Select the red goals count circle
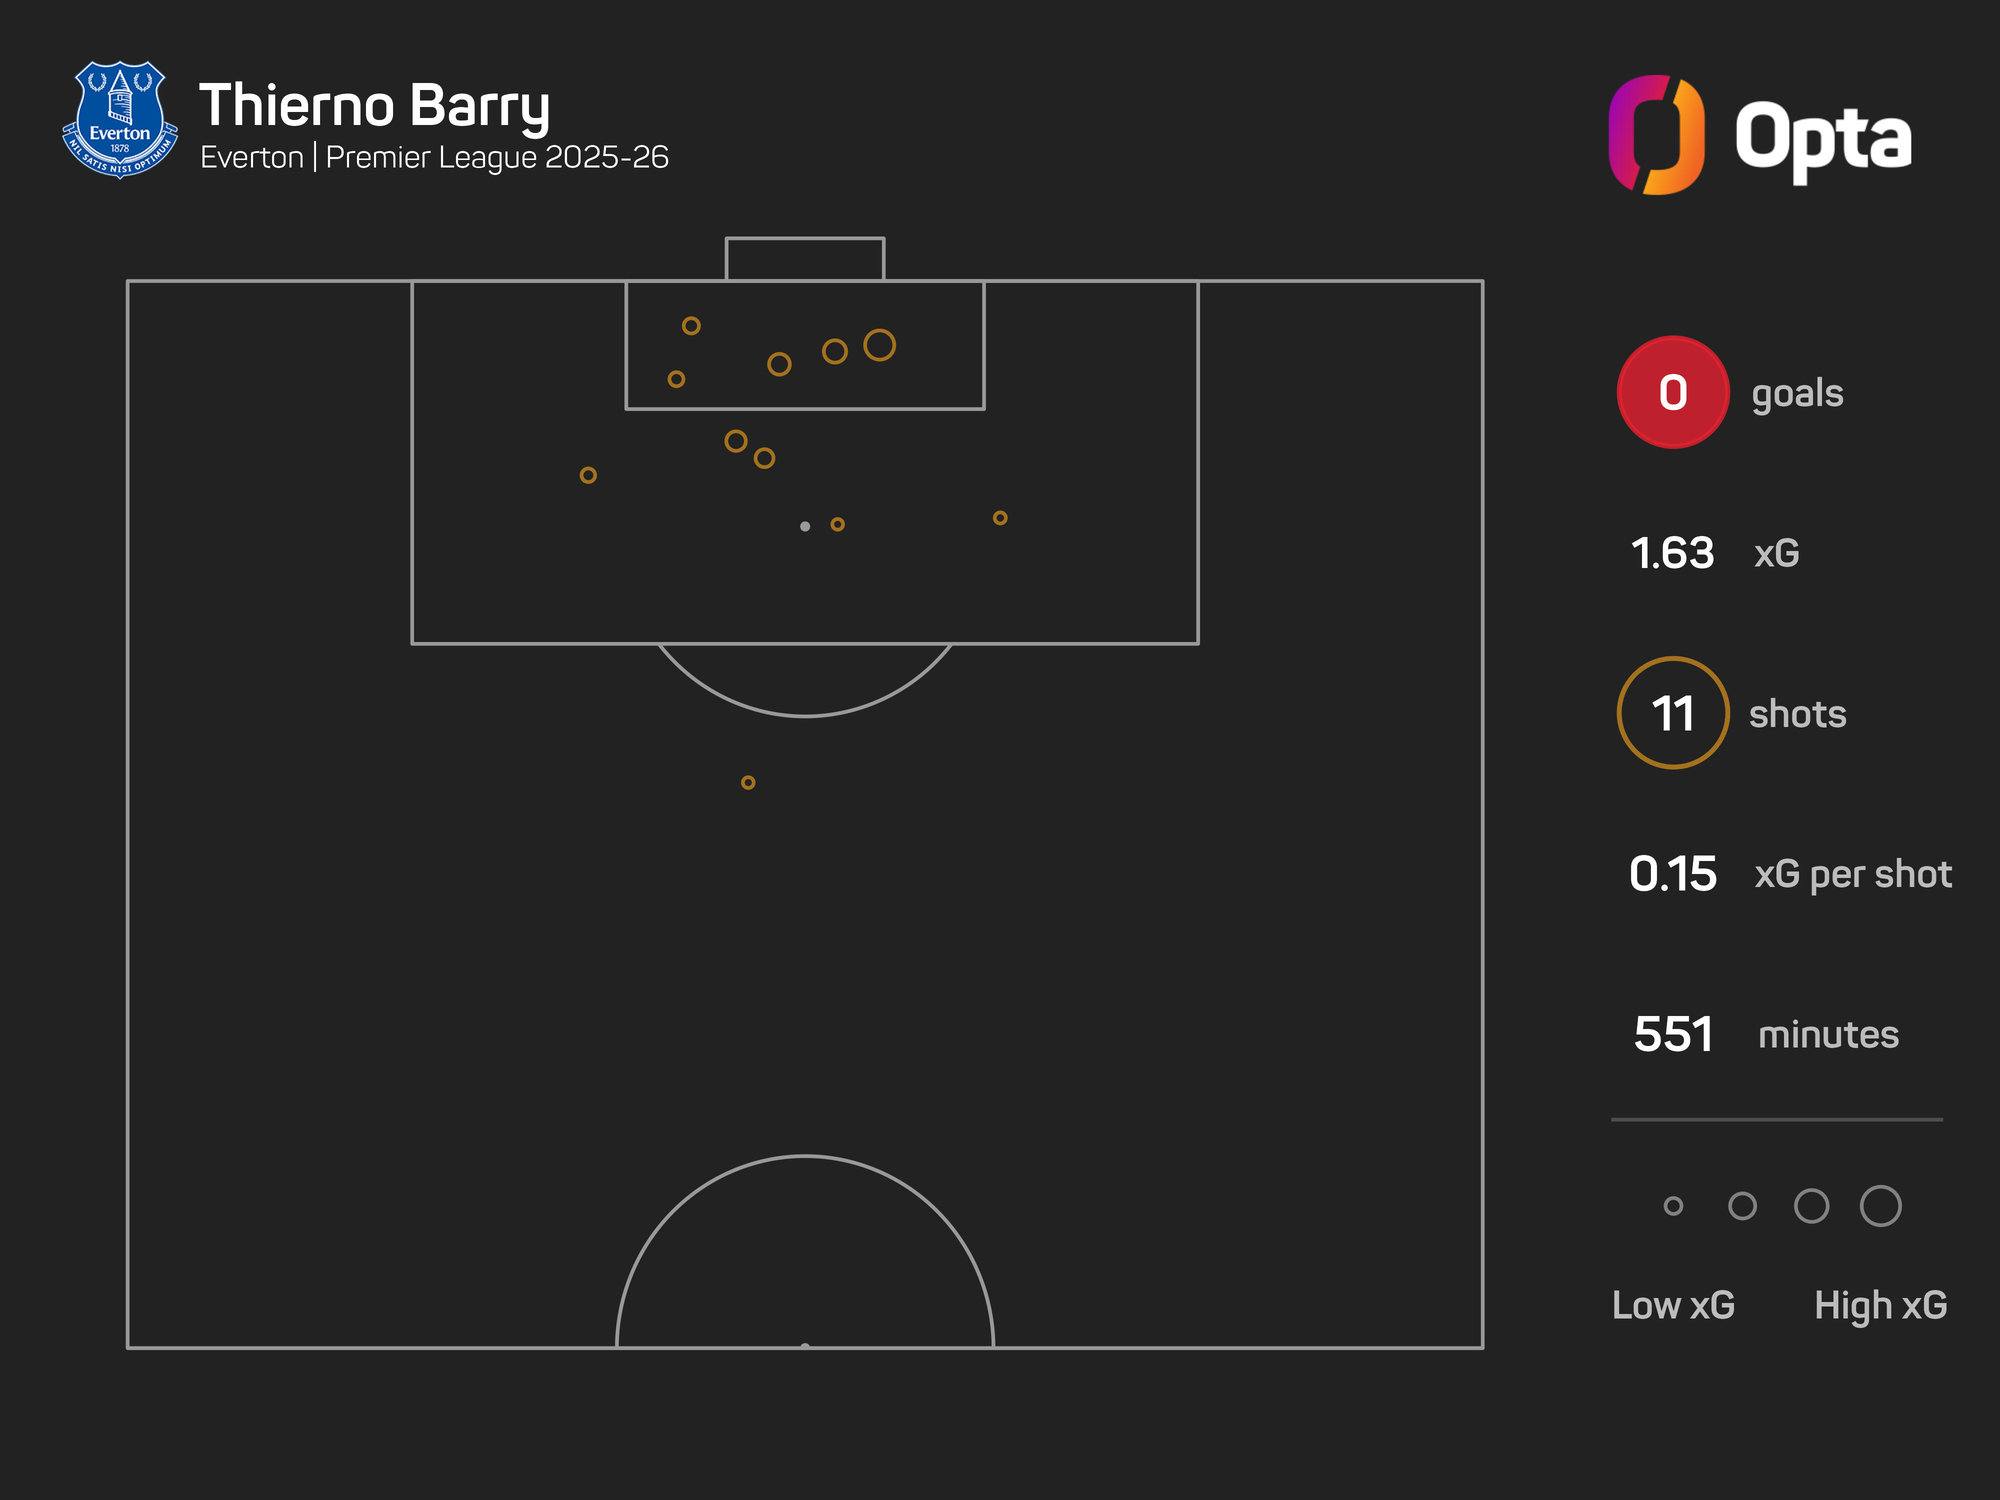Image resolution: width=2000 pixels, height=1500 pixels. [x=1672, y=392]
